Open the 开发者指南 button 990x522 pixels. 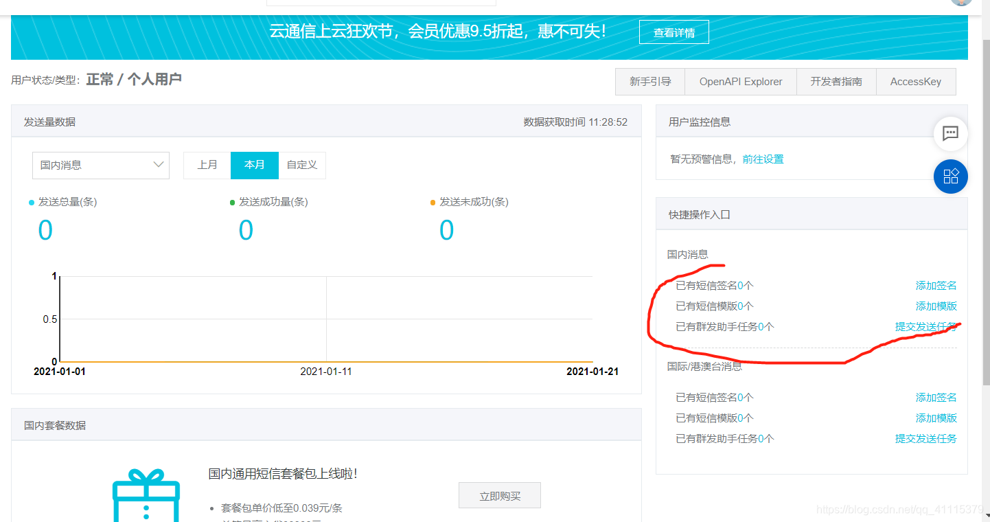point(836,82)
